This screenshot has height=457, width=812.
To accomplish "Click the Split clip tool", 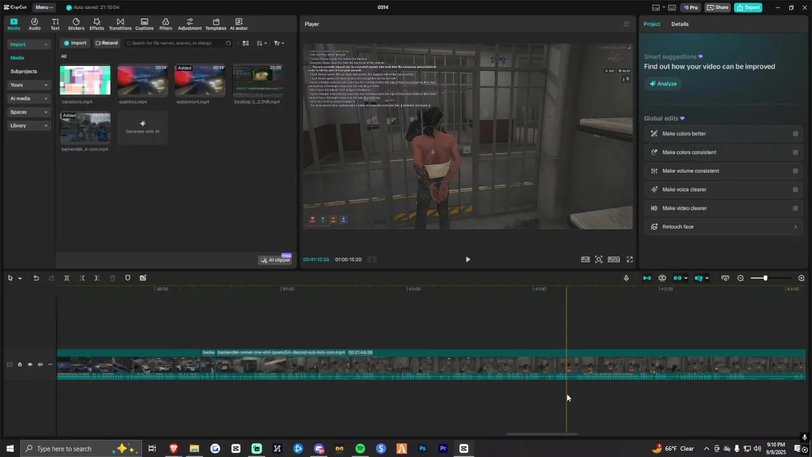I will tap(67, 278).
